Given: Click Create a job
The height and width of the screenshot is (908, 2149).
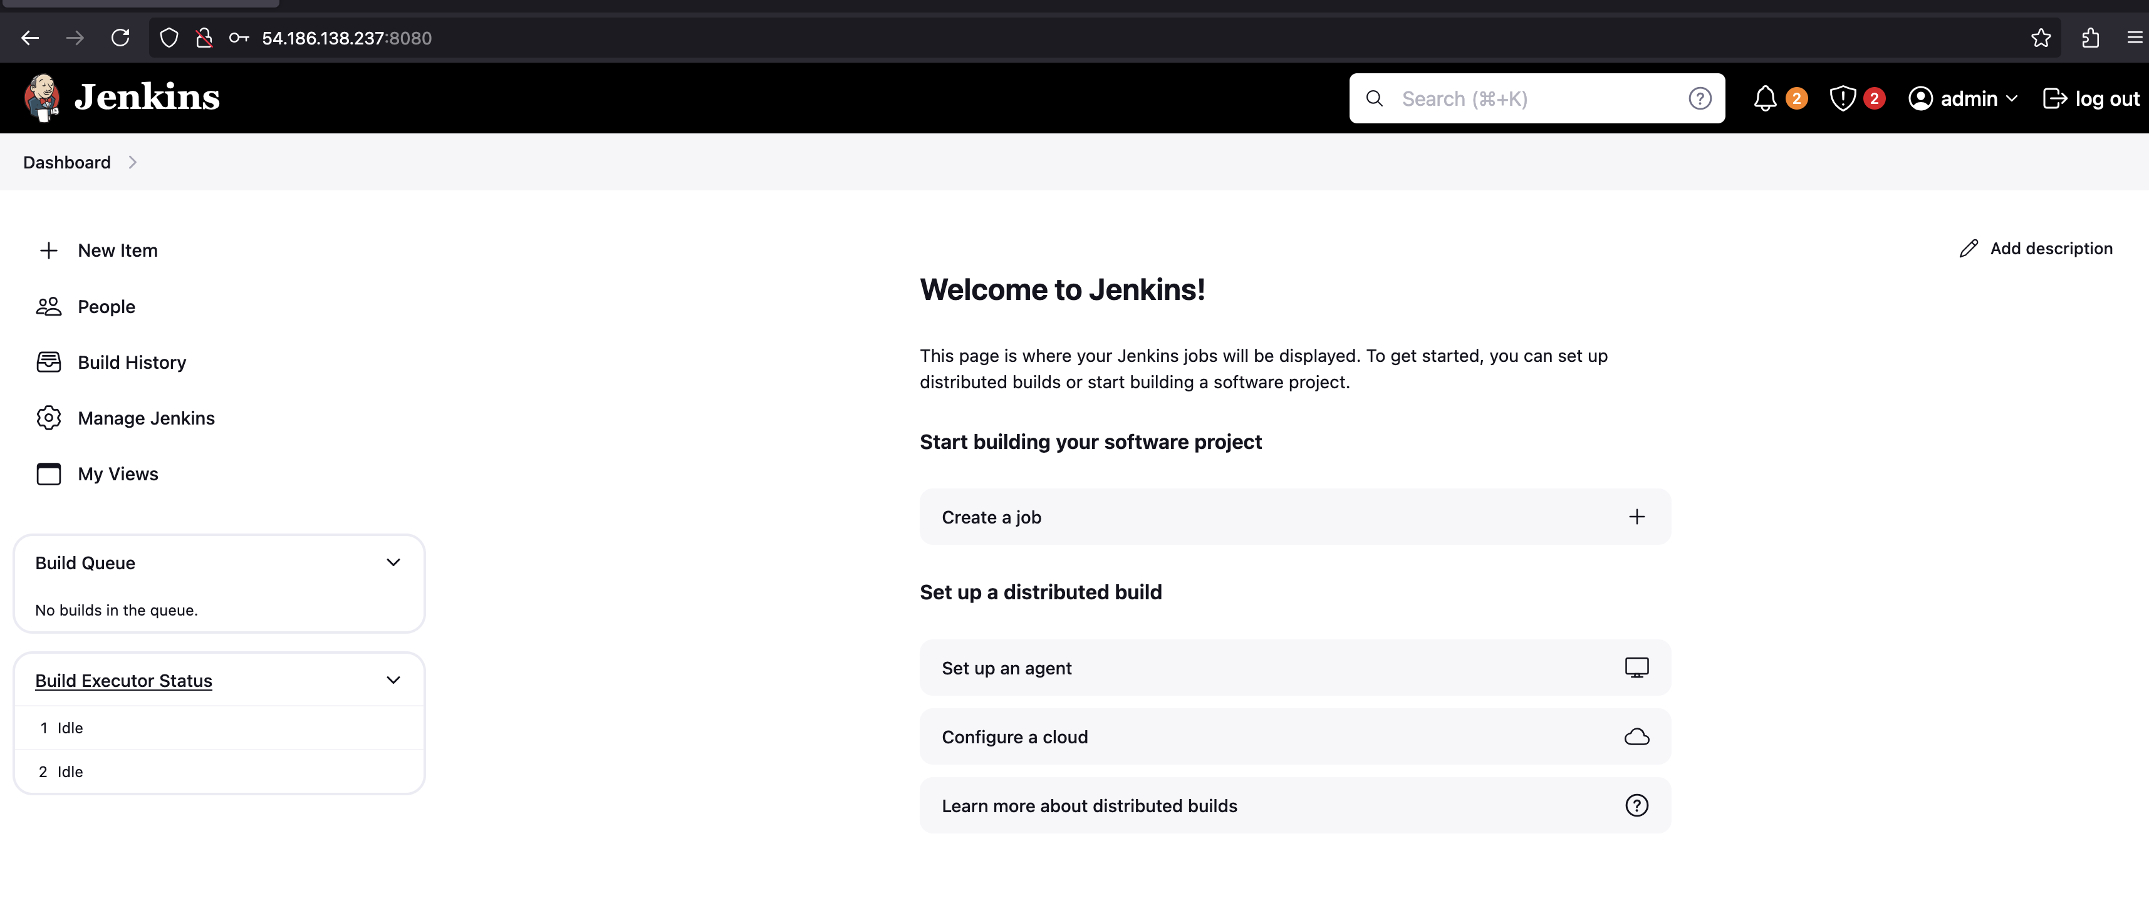Looking at the screenshot, I should point(1294,517).
